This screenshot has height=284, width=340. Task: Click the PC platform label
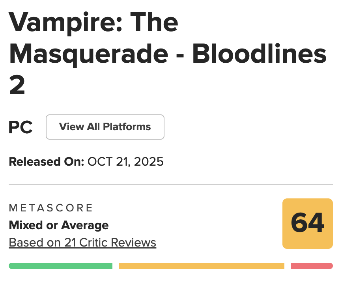click(21, 127)
